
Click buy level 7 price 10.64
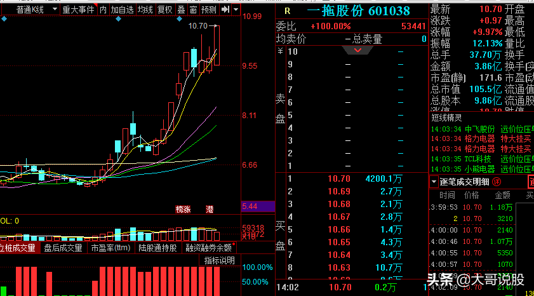[339, 255]
